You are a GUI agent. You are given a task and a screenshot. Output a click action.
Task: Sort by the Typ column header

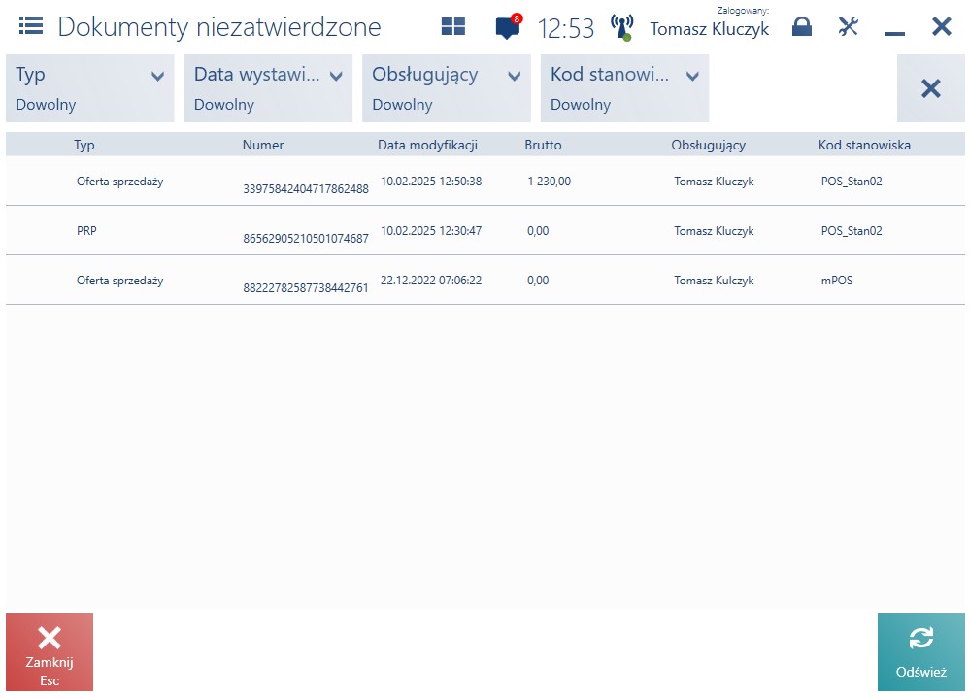tap(84, 146)
